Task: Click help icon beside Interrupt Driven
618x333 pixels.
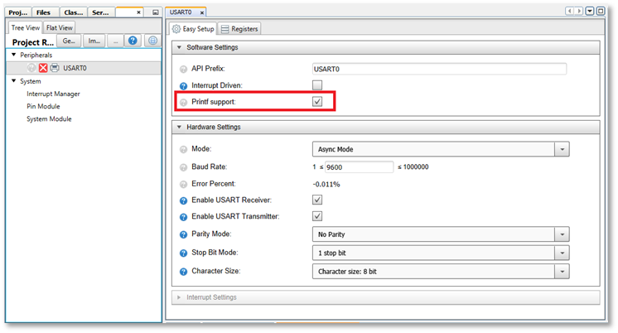Action: [x=184, y=85]
